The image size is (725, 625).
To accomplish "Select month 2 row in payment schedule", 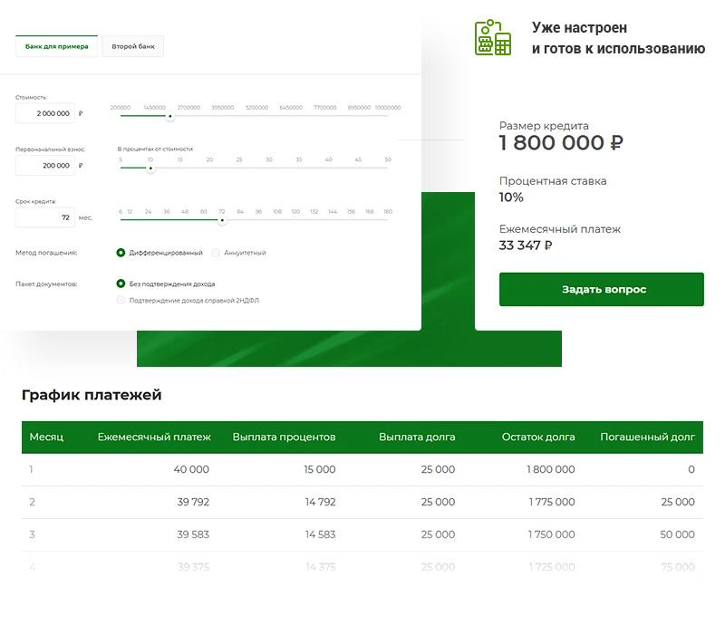I will [362, 502].
